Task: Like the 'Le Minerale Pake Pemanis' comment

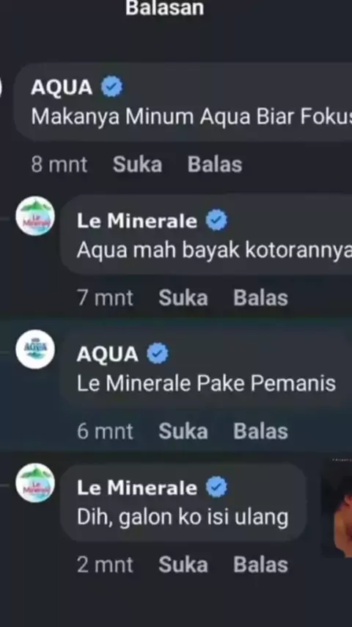Action: [x=183, y=431]
